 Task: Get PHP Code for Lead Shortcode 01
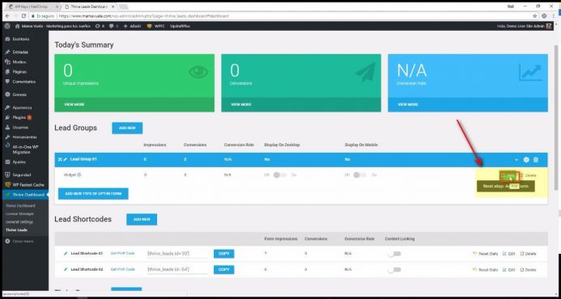pyautogui.click(x=123, y=253)
